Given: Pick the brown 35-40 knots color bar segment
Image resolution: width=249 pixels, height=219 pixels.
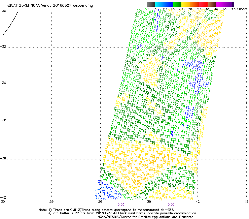Looking at the screenshot, I should (x=212, y=4).
